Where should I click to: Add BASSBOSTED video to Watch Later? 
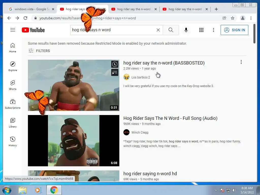[x=115, y=64]
